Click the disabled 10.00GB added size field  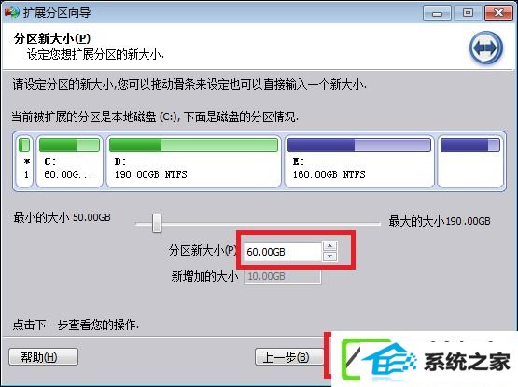[283, 276]
